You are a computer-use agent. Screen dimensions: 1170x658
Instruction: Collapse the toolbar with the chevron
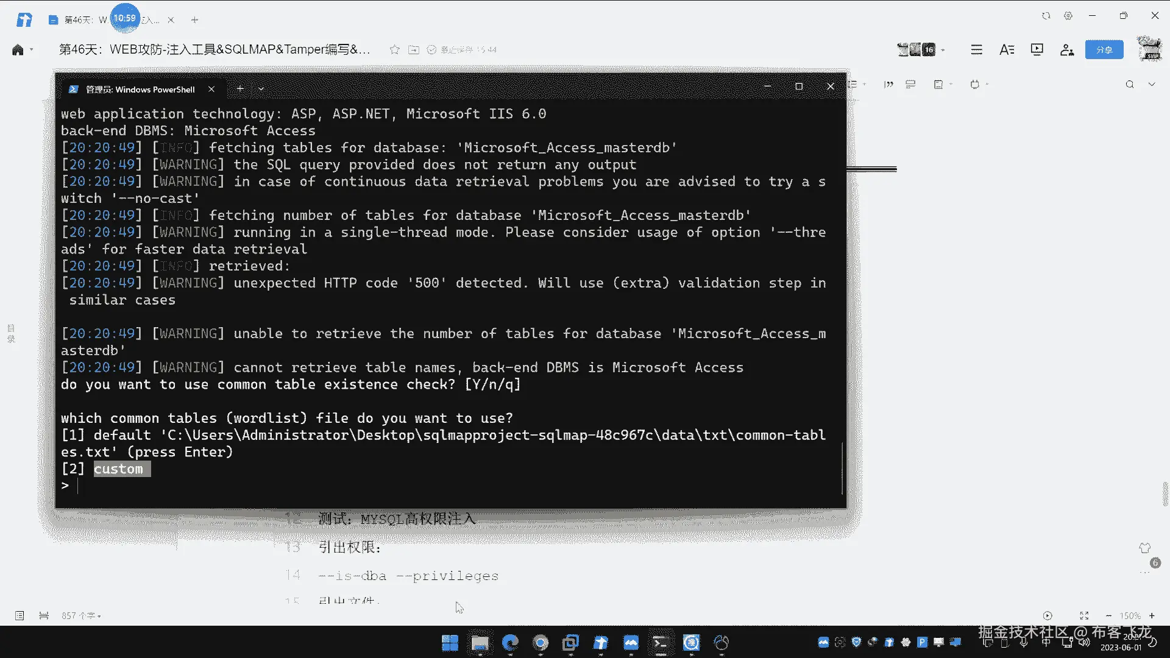tap(1152, 85)
